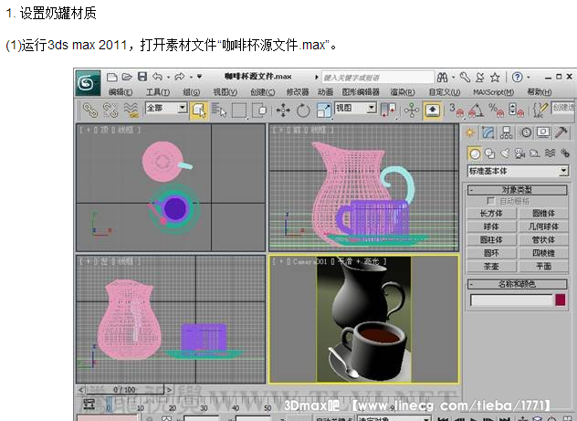Enable the 自动栅格 checkbox

489,201
